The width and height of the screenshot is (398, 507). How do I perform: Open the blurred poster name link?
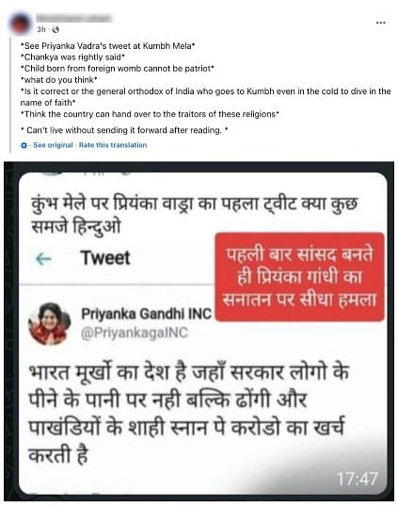(73, 18)
